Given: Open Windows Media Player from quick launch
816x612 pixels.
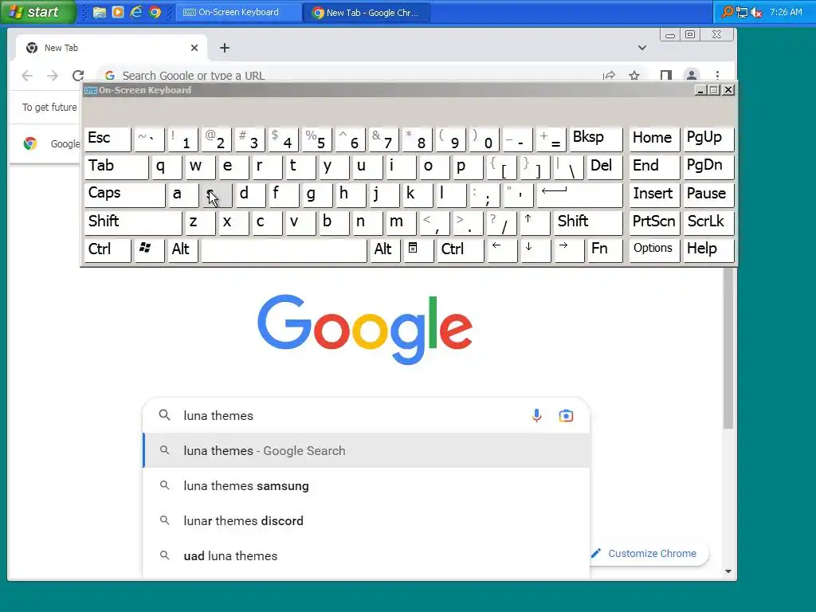Looking at the screenshot, I should (x=118, y=12).
